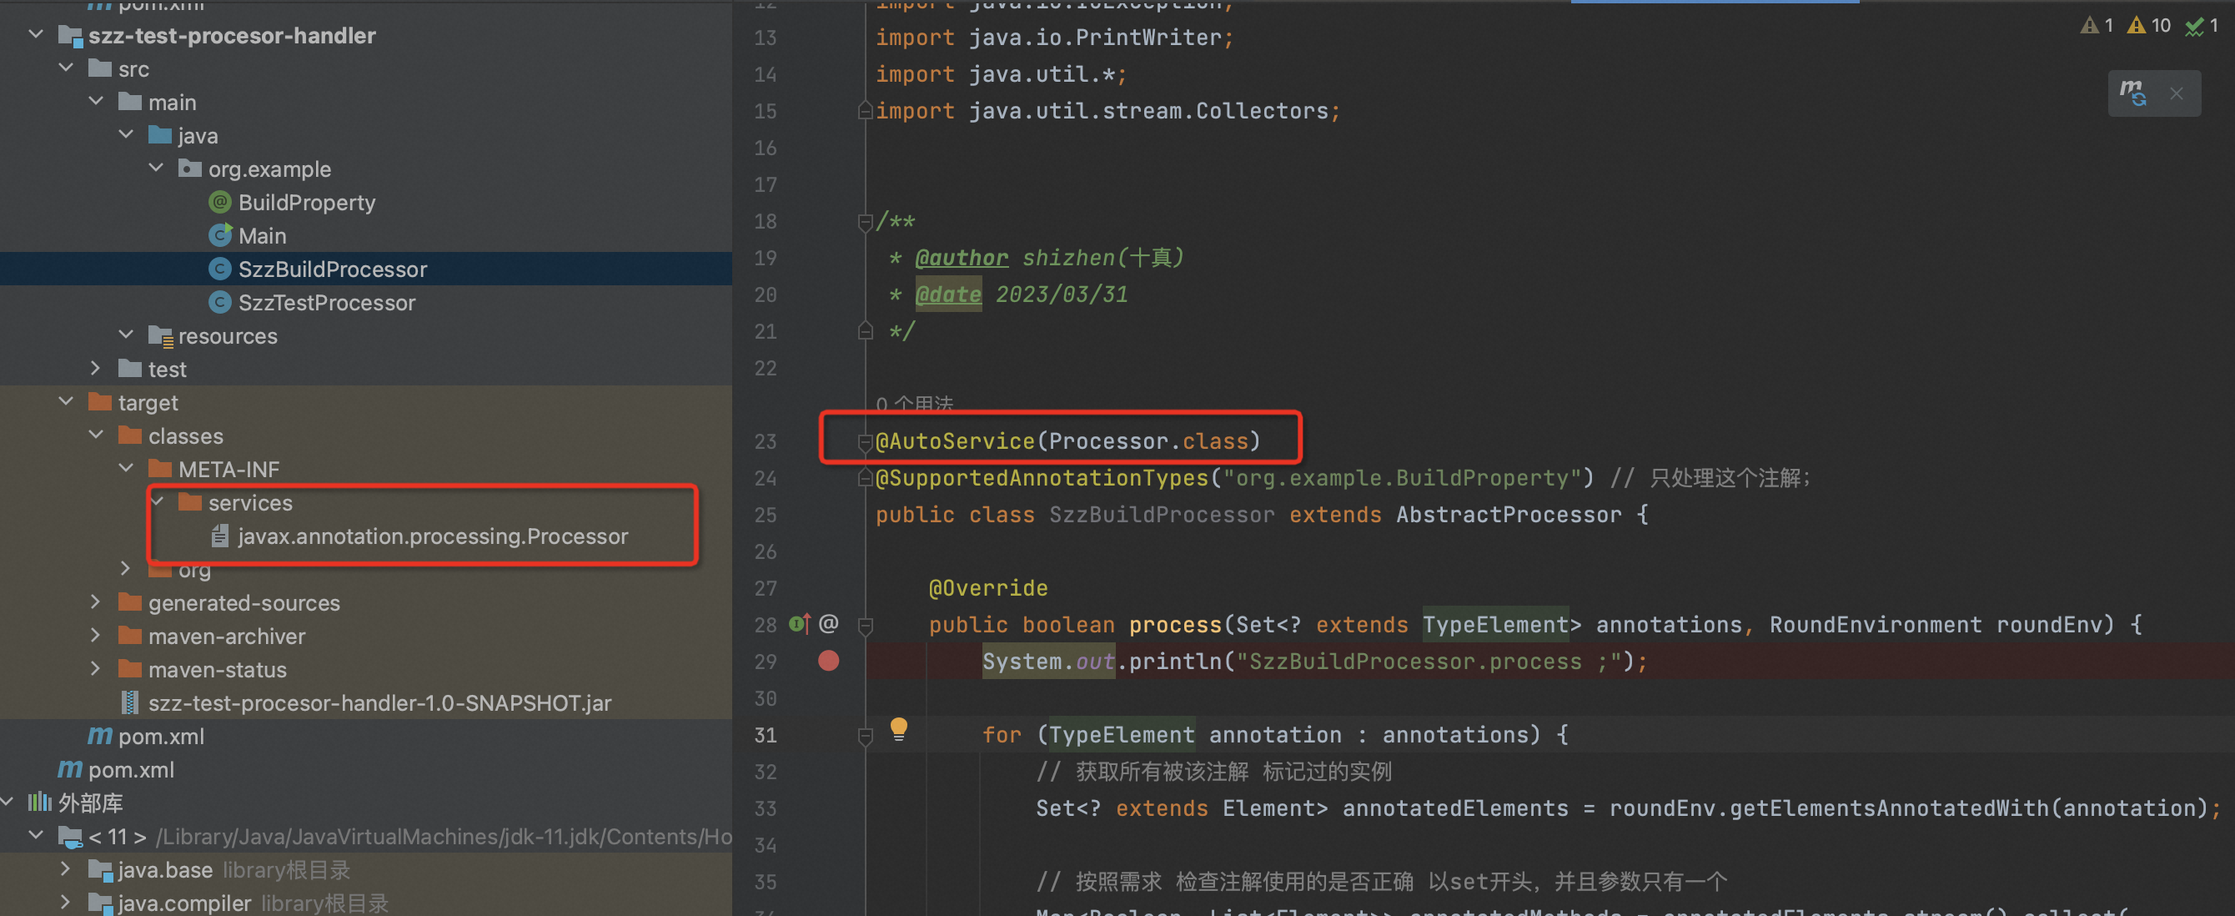Open the Main class file

click(x=261, y=235)
